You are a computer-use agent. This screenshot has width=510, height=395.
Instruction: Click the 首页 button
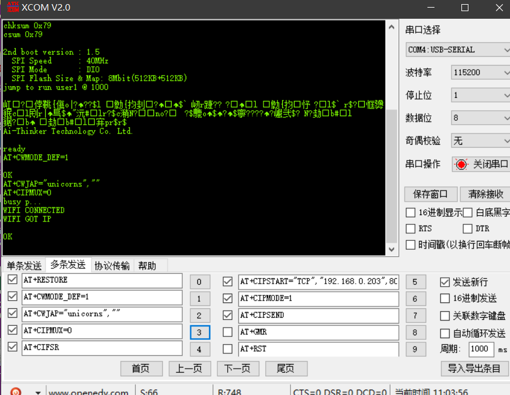pos(142,369)
